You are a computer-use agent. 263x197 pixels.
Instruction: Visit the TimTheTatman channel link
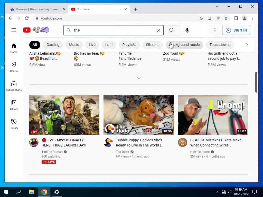click(x=52, y=152)
